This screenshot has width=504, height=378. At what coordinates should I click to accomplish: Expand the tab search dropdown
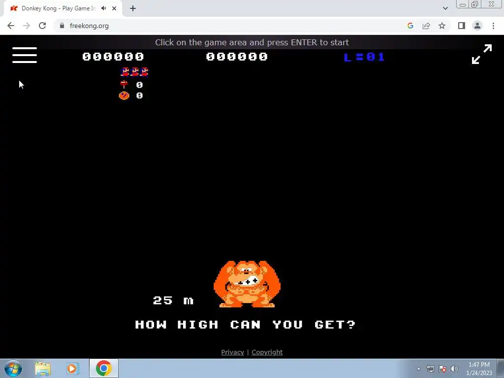click(445, 8)
